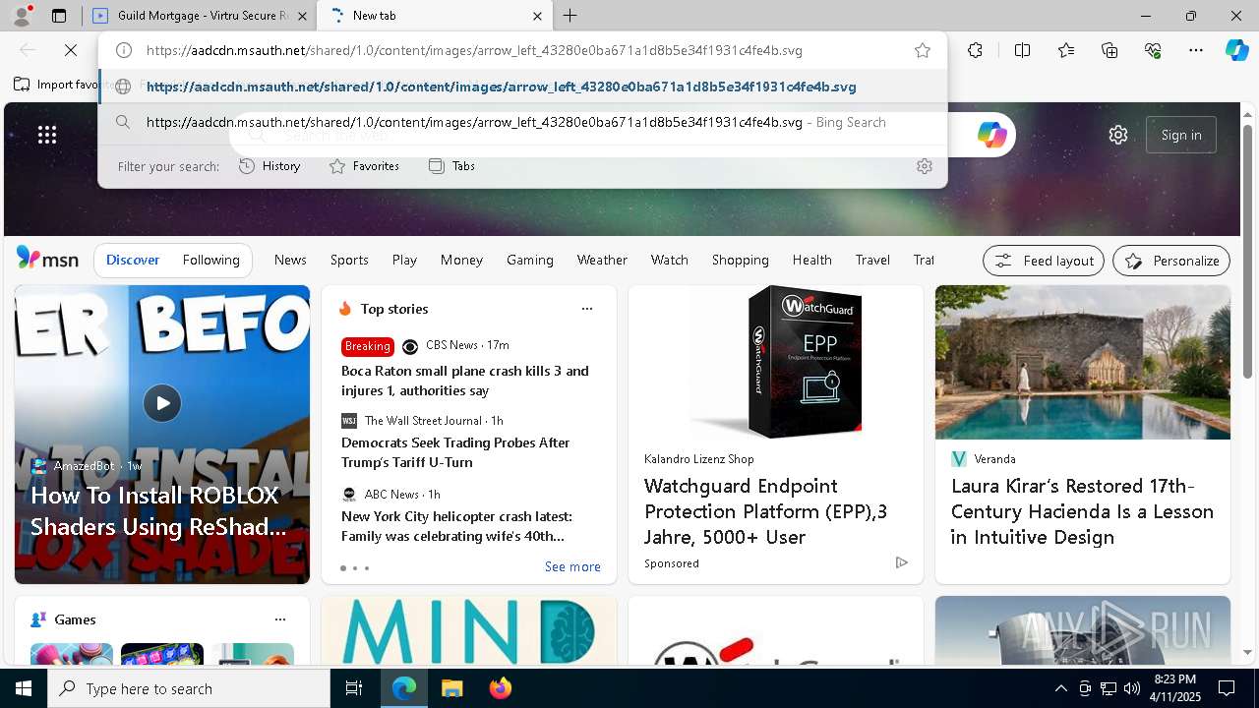Open the Shopping category

click(741, 260)
